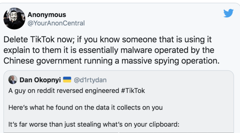
Task: Click the 'Delete TikTok now' tweet line
Action: [107, 40]
